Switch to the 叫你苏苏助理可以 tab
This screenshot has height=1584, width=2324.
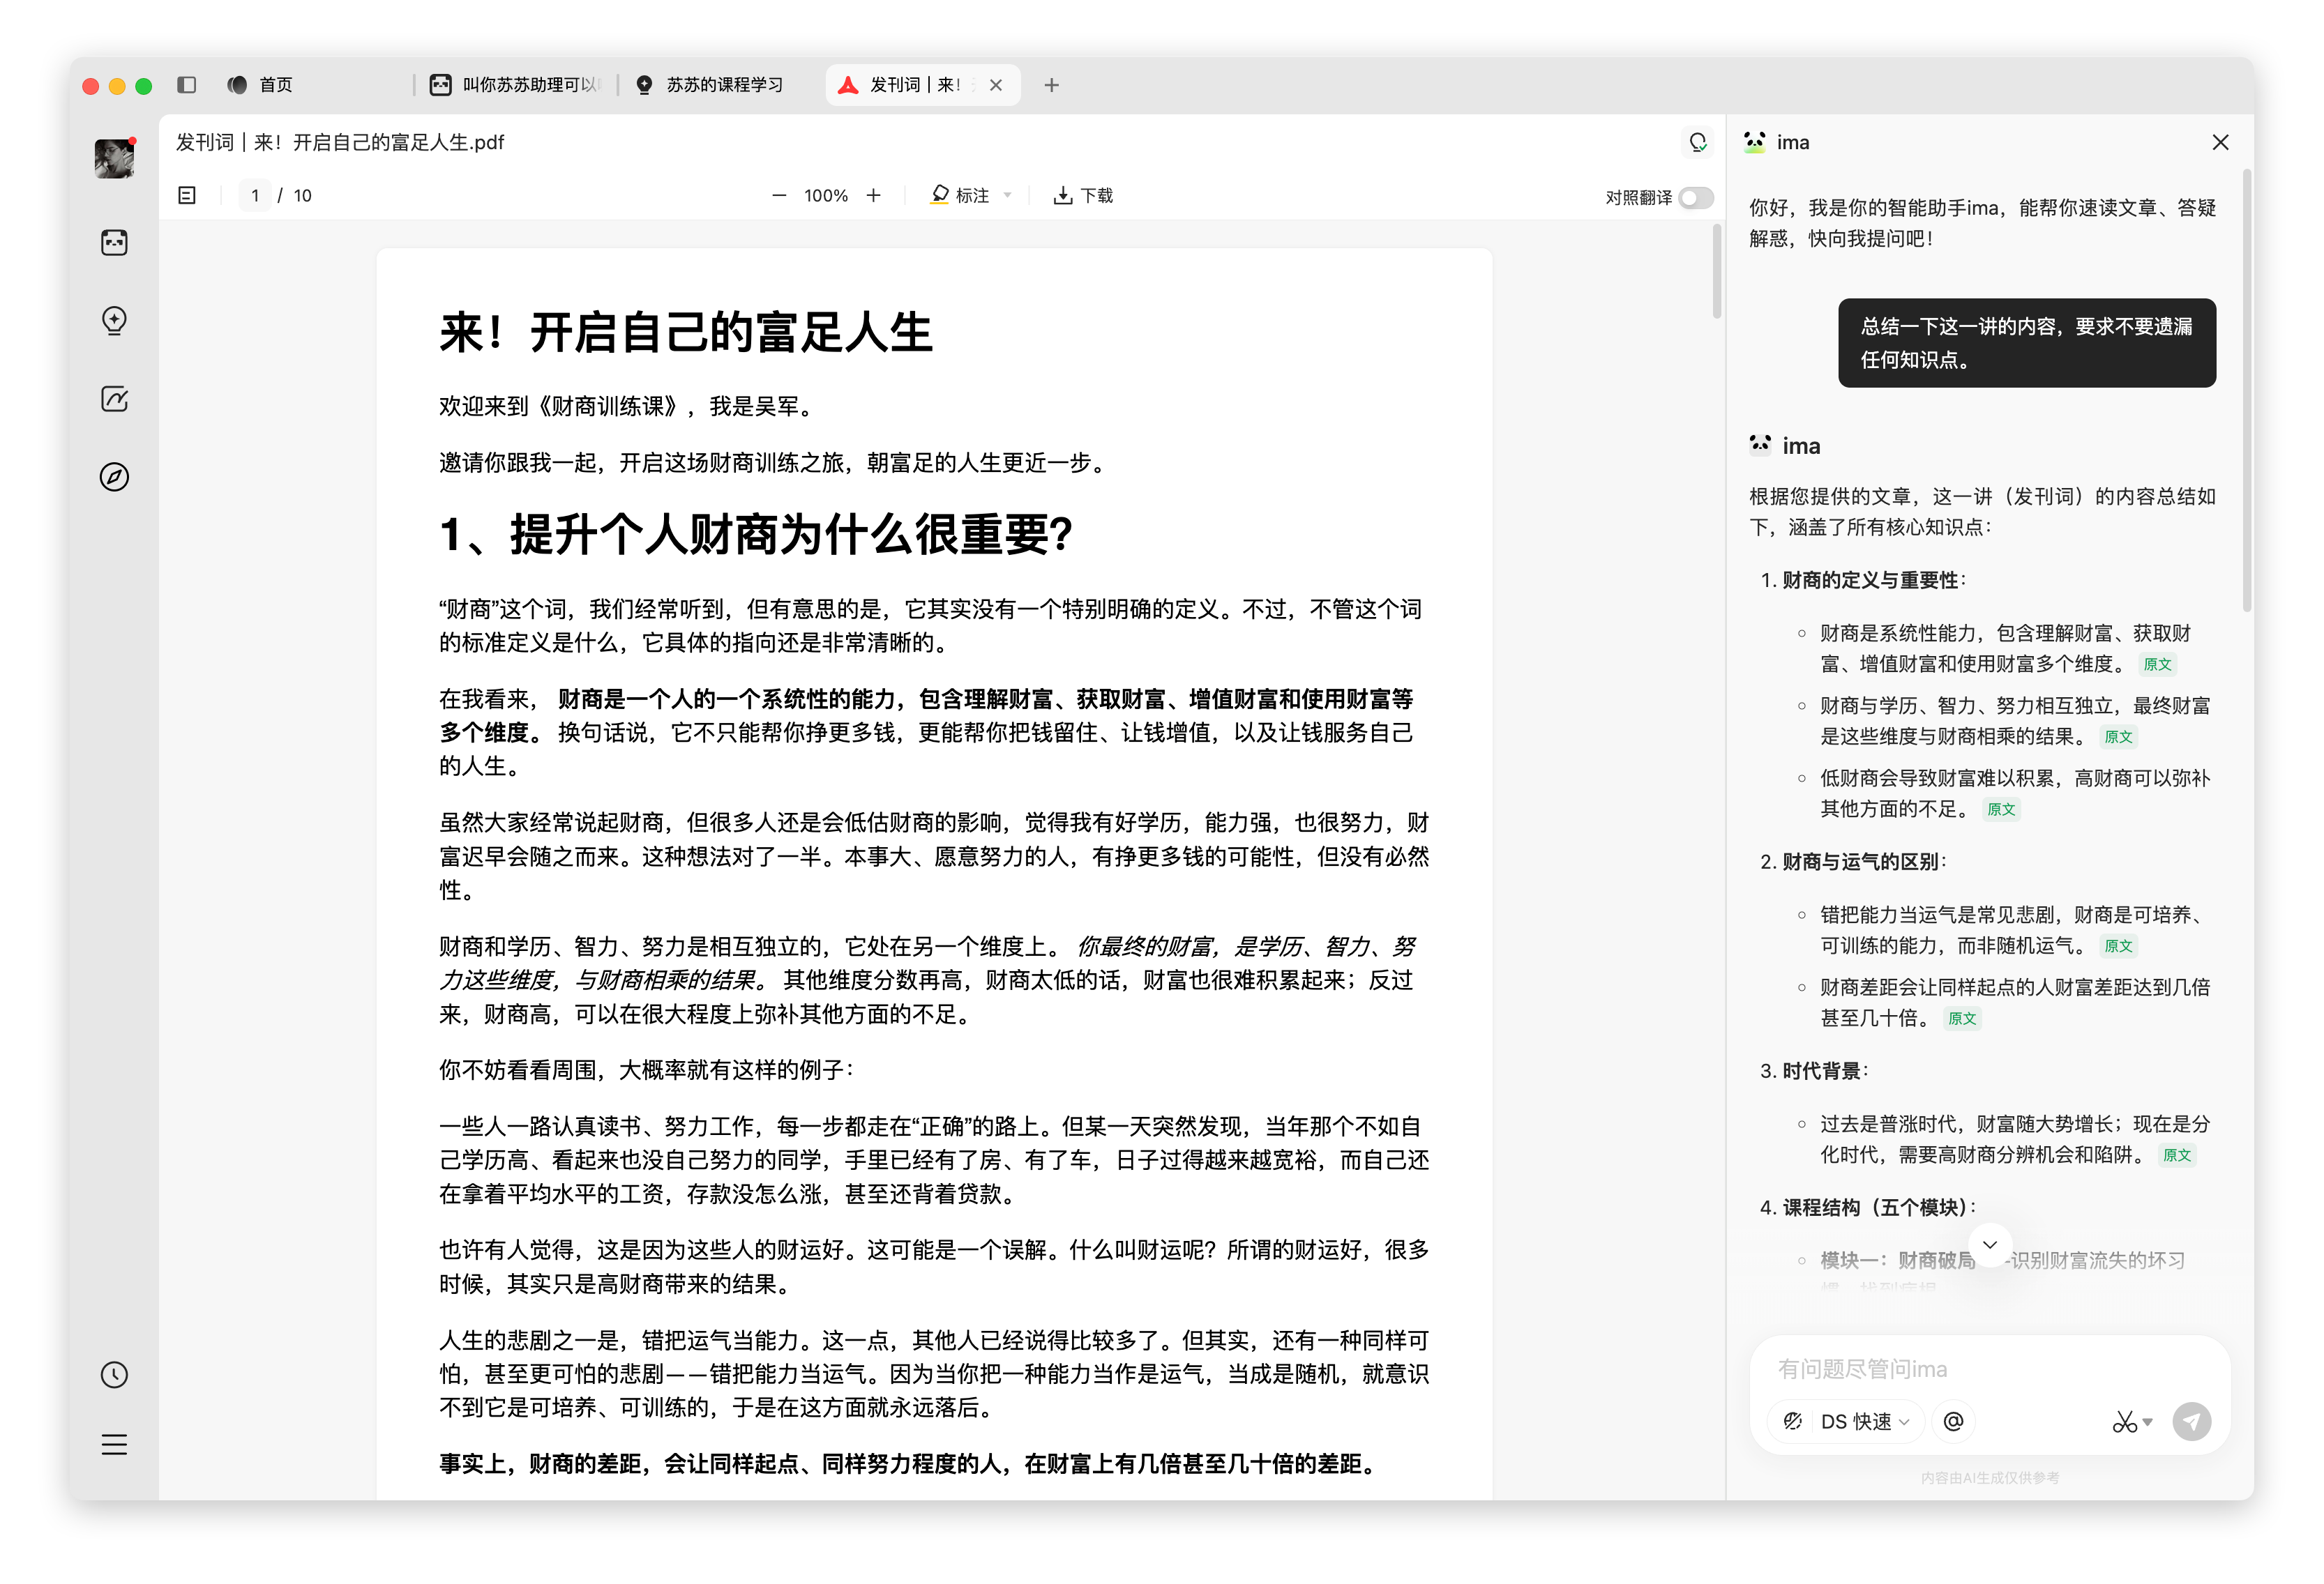(516, 85)
